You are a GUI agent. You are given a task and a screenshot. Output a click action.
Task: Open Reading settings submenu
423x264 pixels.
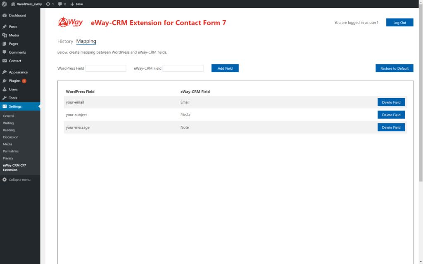(9, 130)
